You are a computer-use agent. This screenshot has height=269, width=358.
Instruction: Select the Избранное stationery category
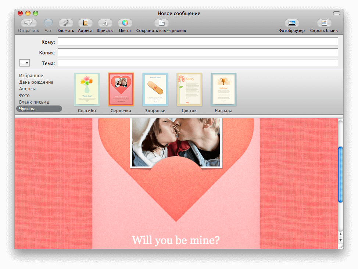[x=31, y=76]
